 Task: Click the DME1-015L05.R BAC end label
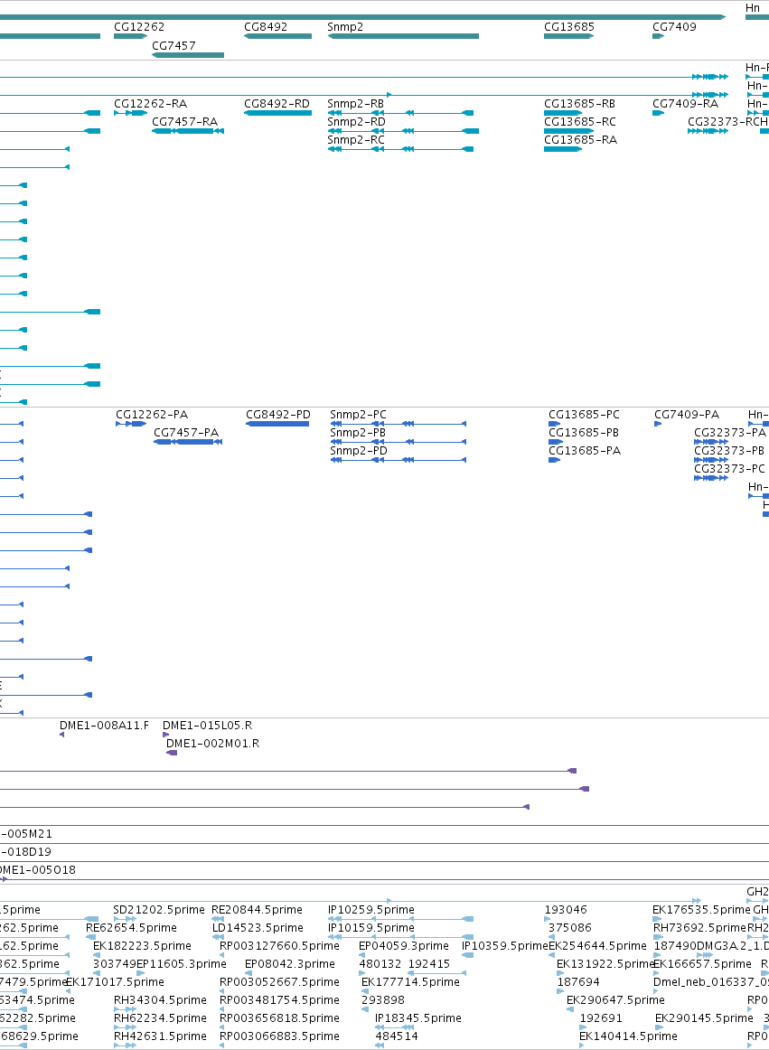(208, 726)
